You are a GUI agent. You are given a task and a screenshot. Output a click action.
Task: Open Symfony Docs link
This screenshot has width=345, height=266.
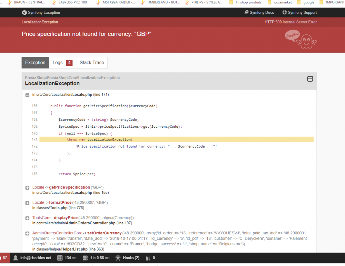coord(259,12)
